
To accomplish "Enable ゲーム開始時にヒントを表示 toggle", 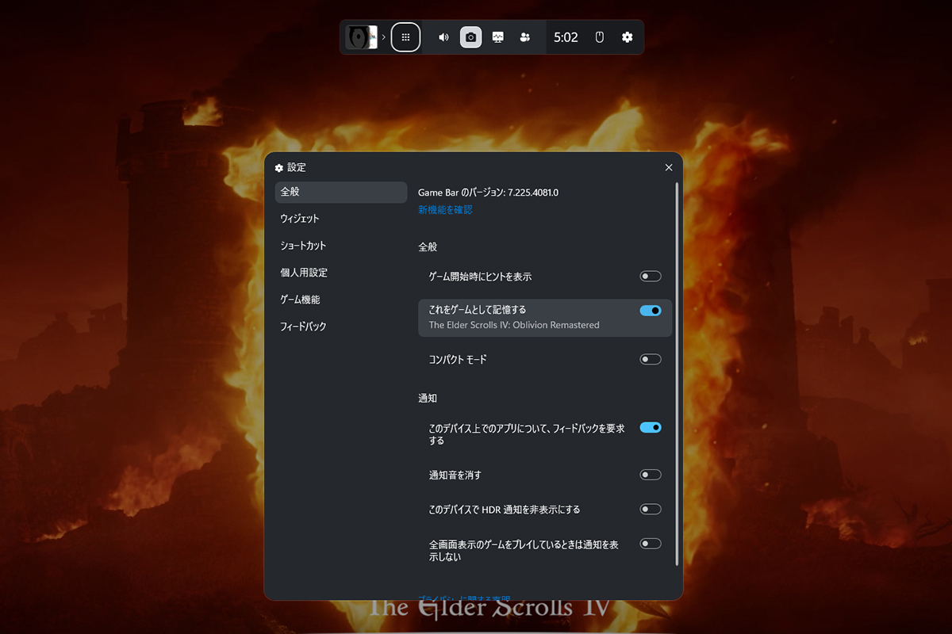I will coord(651,277).
